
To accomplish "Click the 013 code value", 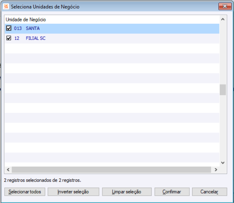I will (18, 28).
